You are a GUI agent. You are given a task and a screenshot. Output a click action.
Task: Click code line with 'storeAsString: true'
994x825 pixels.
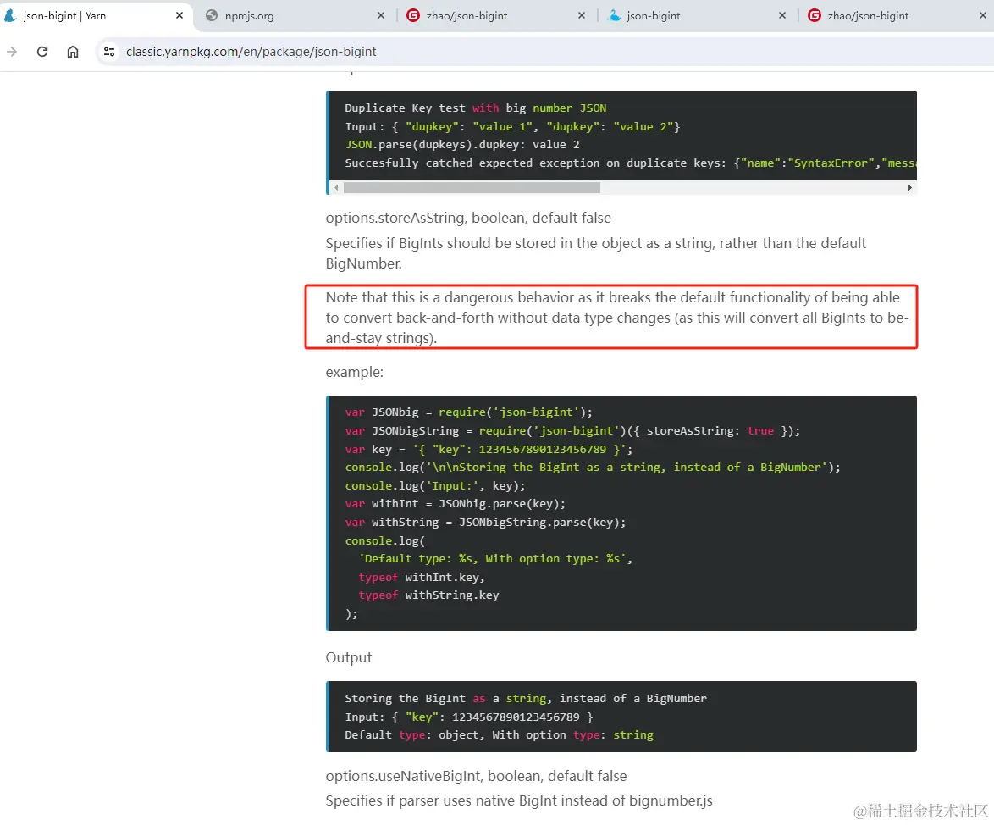572,430
